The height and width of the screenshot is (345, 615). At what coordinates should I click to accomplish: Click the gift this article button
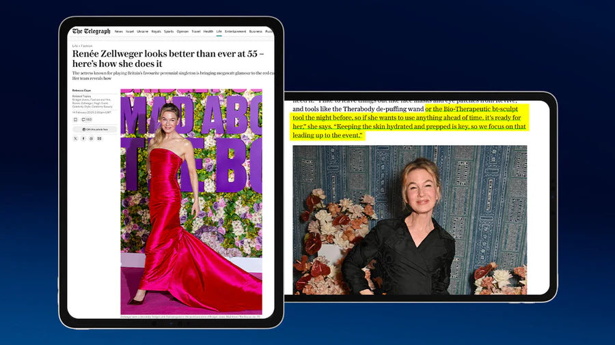94,130
